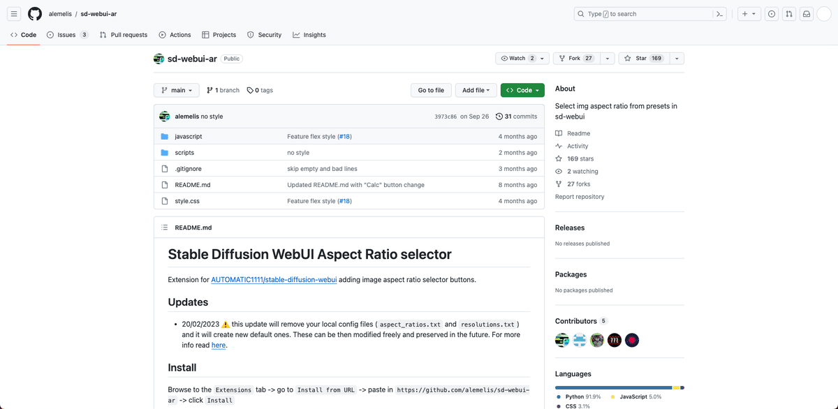Screen dimensions: 838x409
Task: Expand the Fork options dropdown arrow
Action: (607, 59)
